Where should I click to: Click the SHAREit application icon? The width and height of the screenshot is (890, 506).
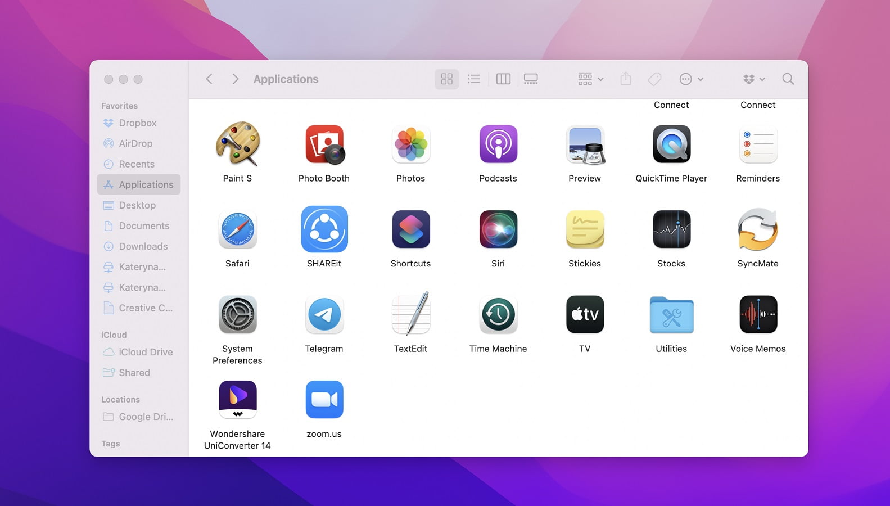click(324, 229)
